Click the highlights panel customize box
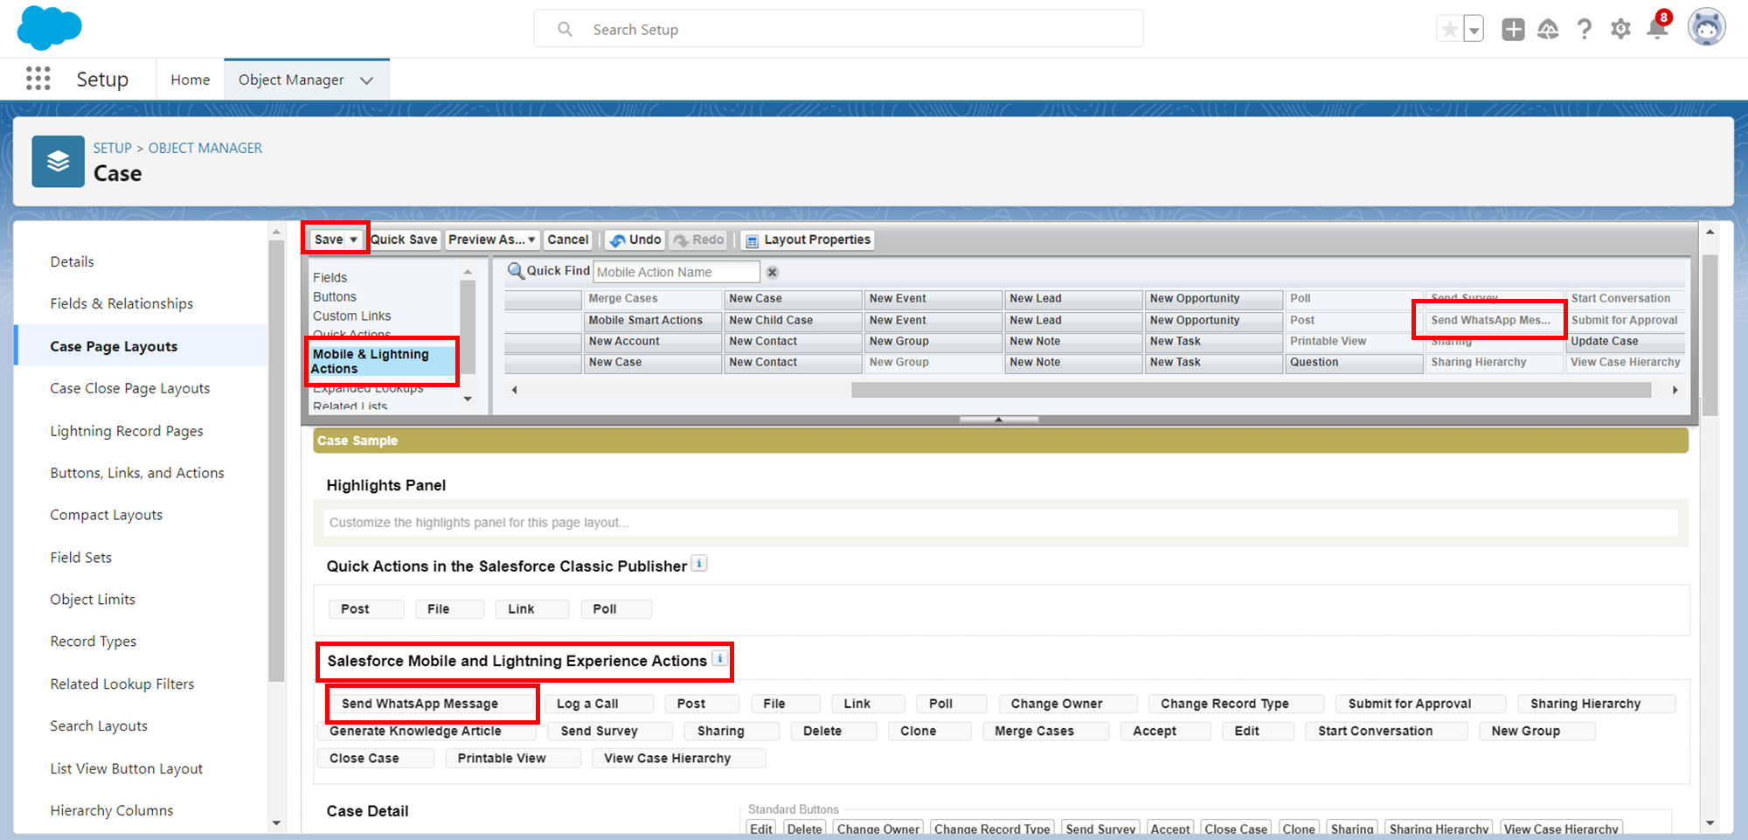Viewport: 1748px width, 840px height. [1001, 523]
